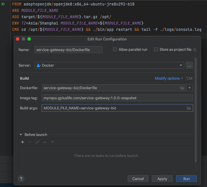The width and height of the screenshot is (207, 187).
Task: Click the FROM adoptopenjdk line in editor
Action: (x=73, y=4)
